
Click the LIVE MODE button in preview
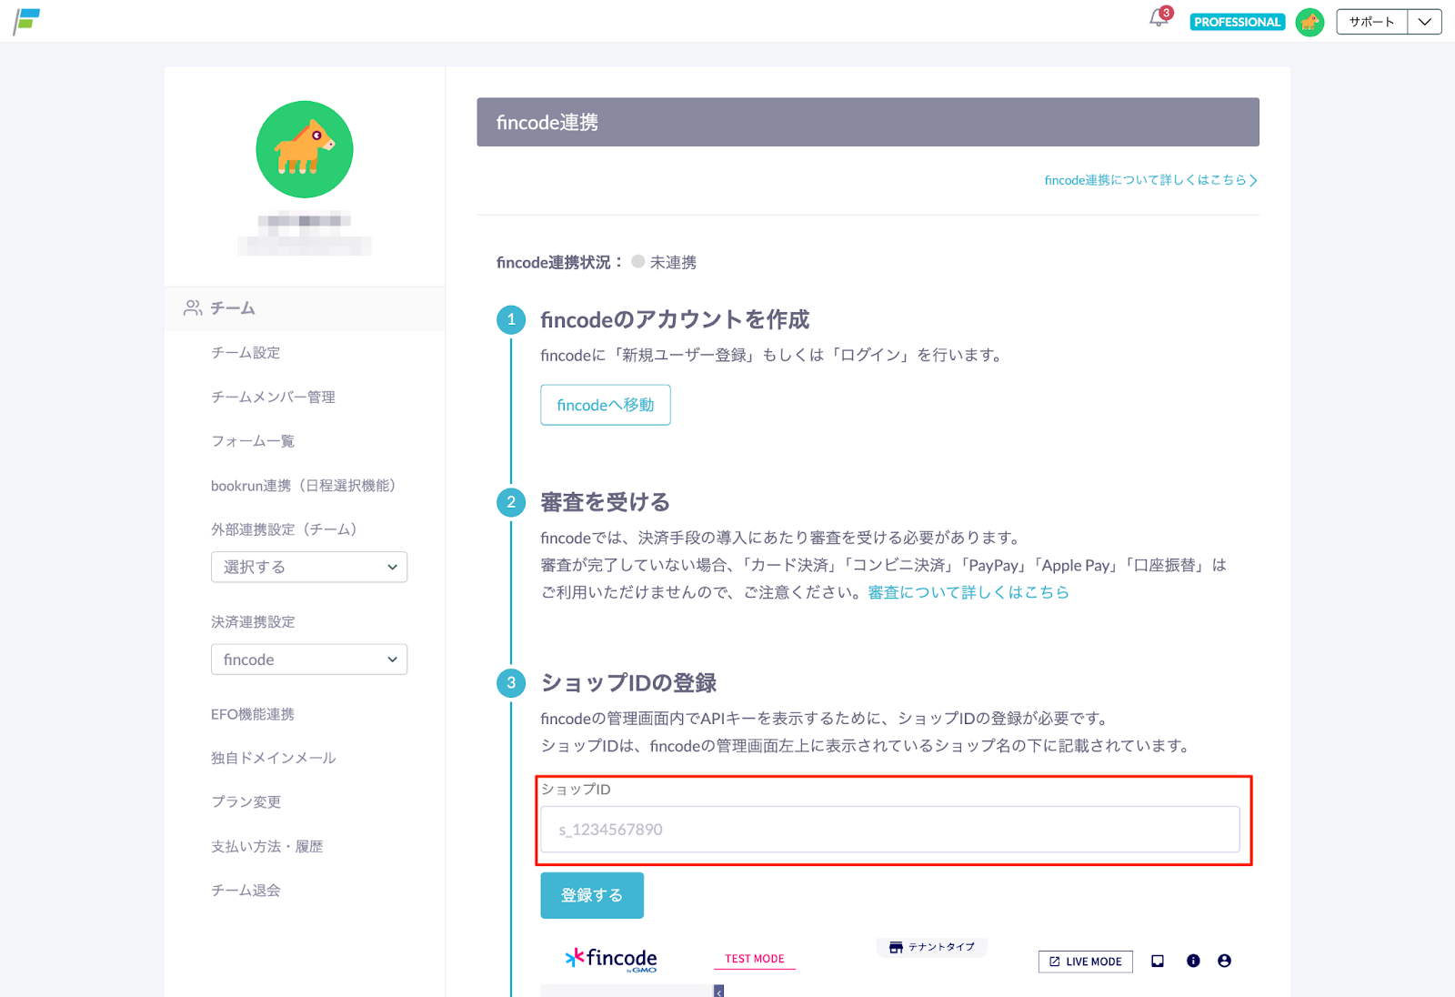pos(1086,962)
